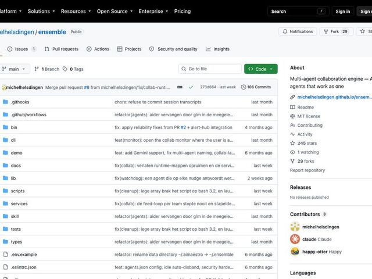
Task: Click the file icon beside .env.example
Action: coord(5,255)
